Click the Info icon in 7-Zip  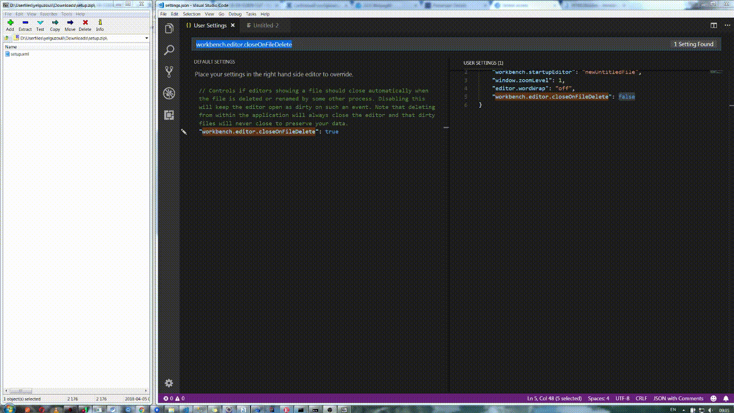(x=100, y=25)
